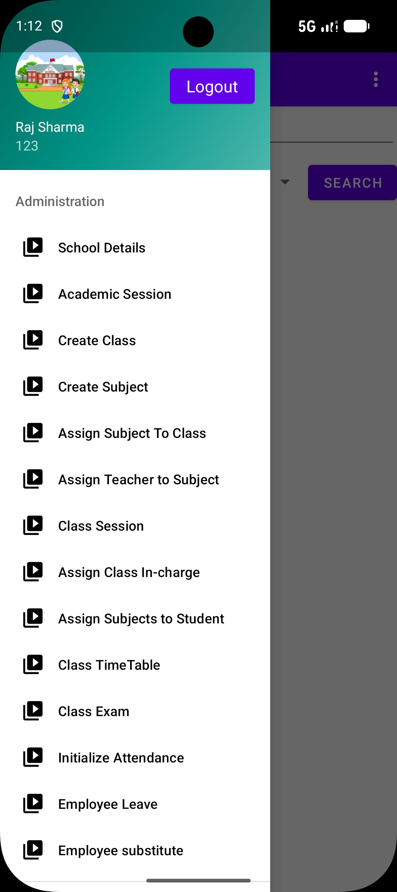Open Assign Subject To Class
The image size is (397, 892).
[x=132, y=433]
